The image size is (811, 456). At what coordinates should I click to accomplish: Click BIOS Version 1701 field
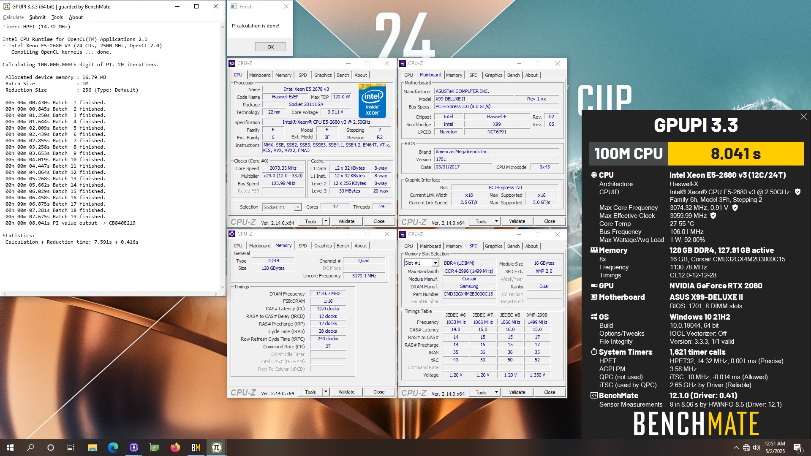click(x=497, y=159)
